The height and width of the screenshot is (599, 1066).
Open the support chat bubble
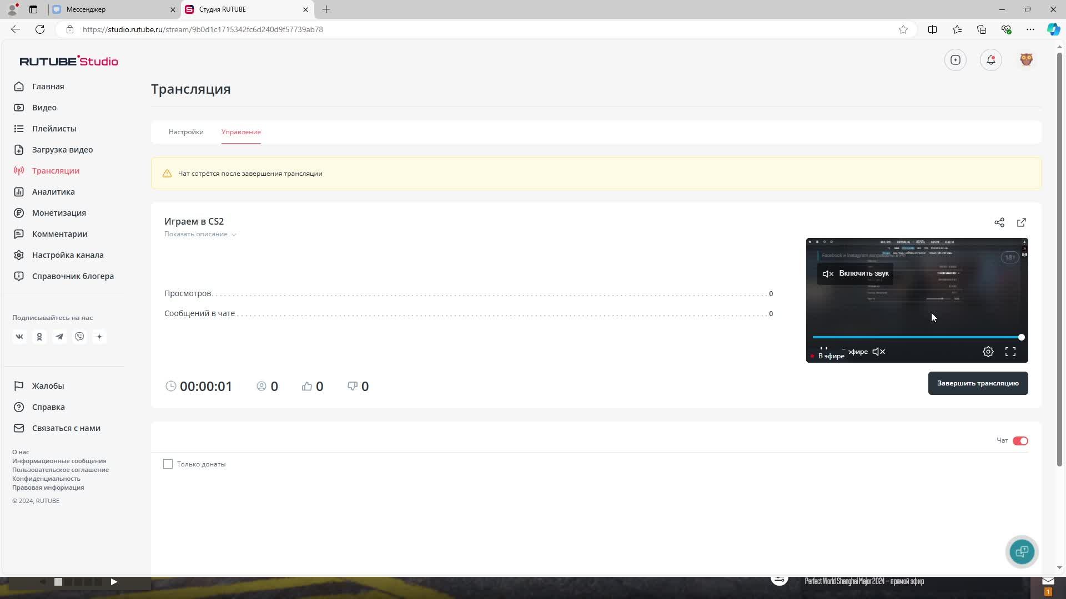coord(1022,551)
